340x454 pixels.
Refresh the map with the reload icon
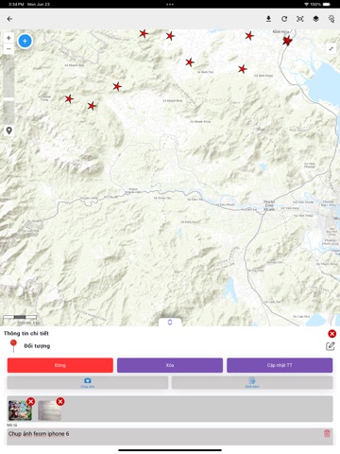click(x=284, y=19)
